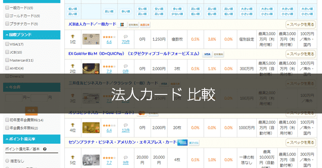The width and height of the screenshot is (322, 168).
Task: Click the JCB brand icon beside JCB法人カード
Action: click(122, 25)
